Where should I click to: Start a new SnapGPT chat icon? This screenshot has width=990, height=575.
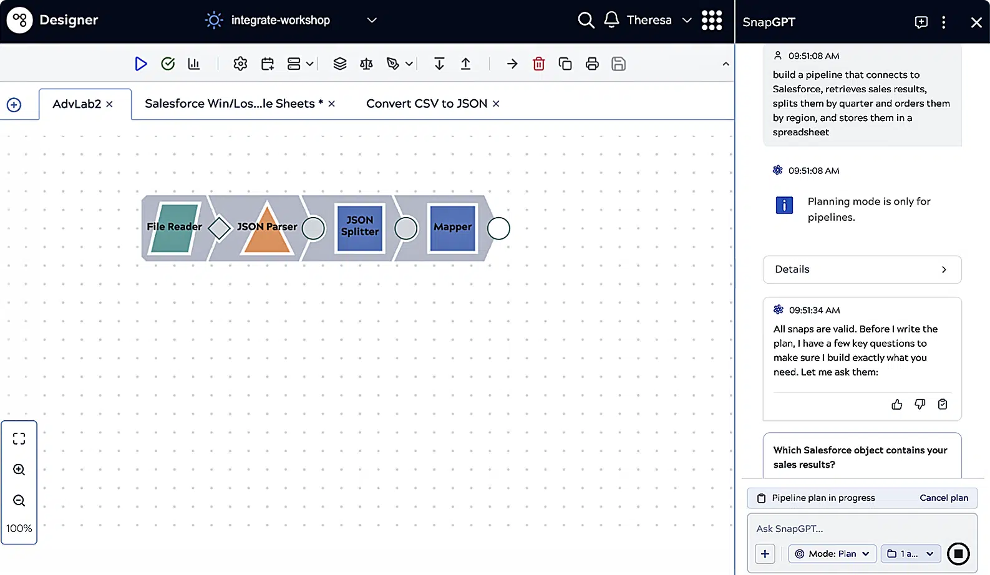(x=921, y=22)
